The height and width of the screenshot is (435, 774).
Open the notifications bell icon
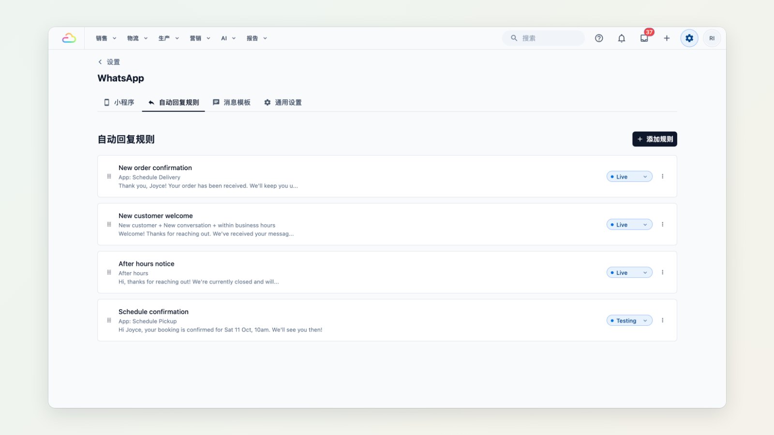[x=622, y=38]
